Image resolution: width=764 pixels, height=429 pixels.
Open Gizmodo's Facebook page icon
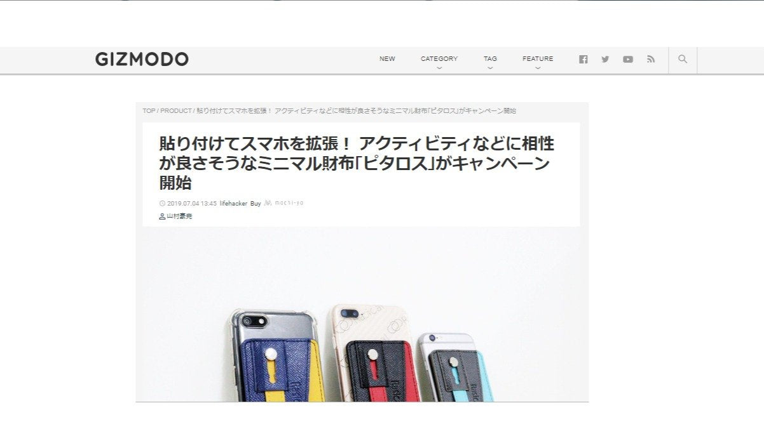[583, 59]
